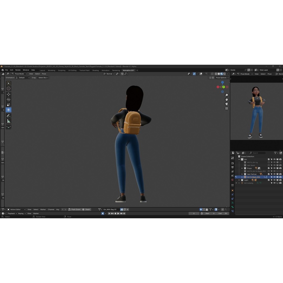Select the 3D Cursor tool
This screenshot has width=283, height=283.
pyautogui.click(x=8, y=89)
